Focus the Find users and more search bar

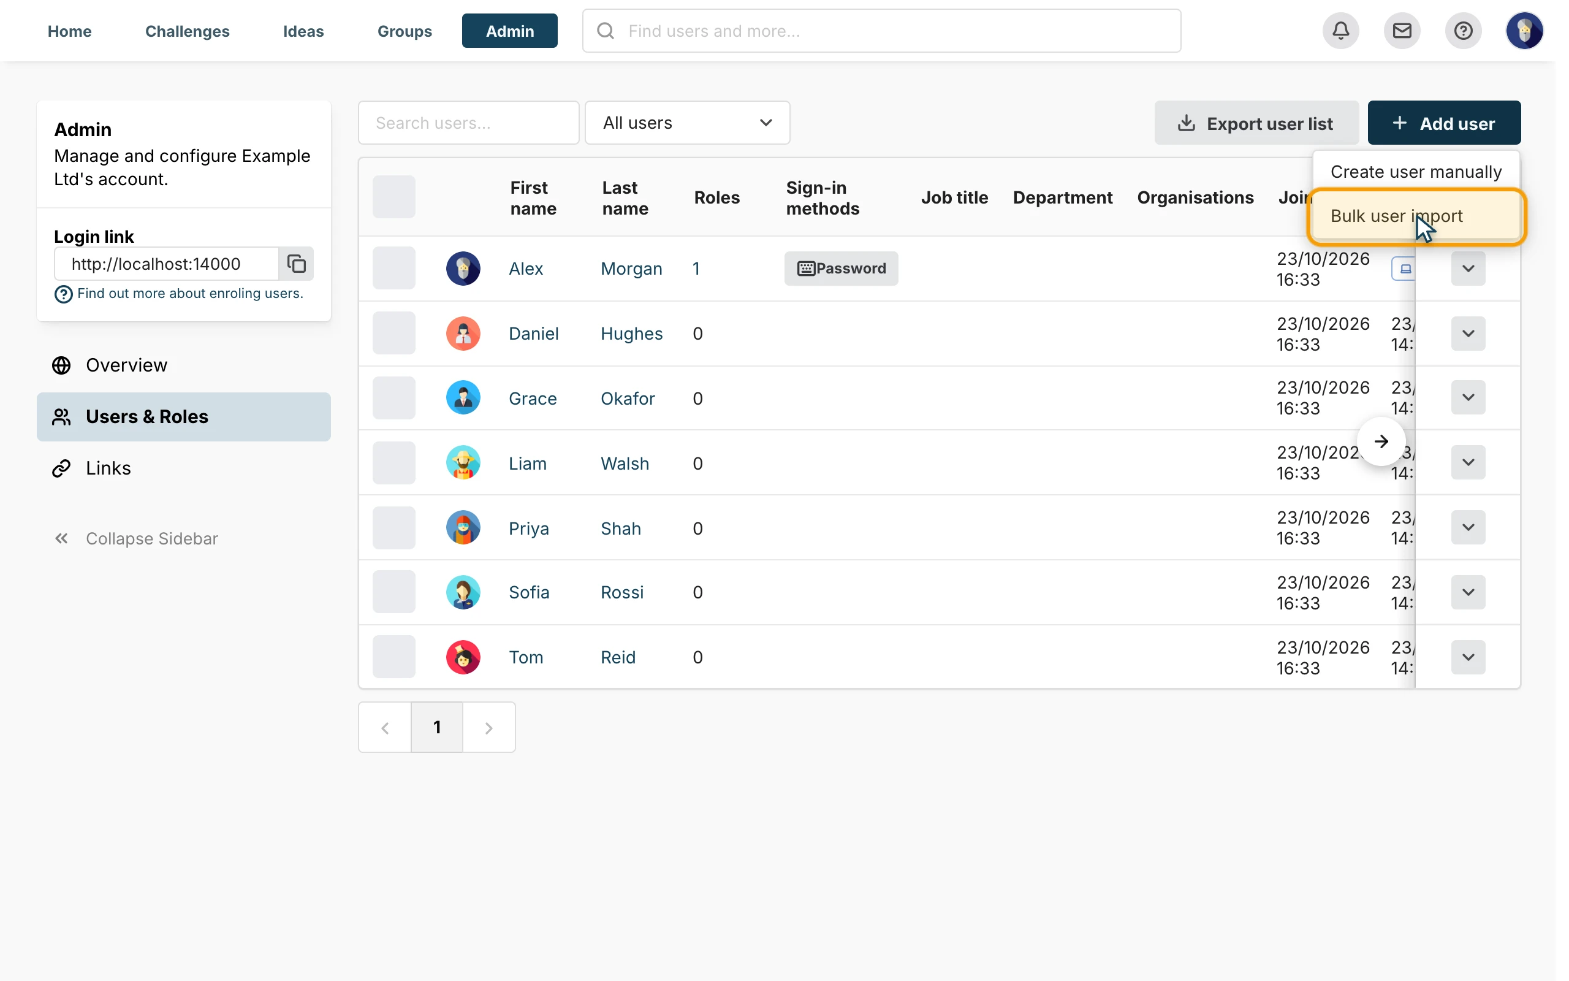tap(881, 31)
